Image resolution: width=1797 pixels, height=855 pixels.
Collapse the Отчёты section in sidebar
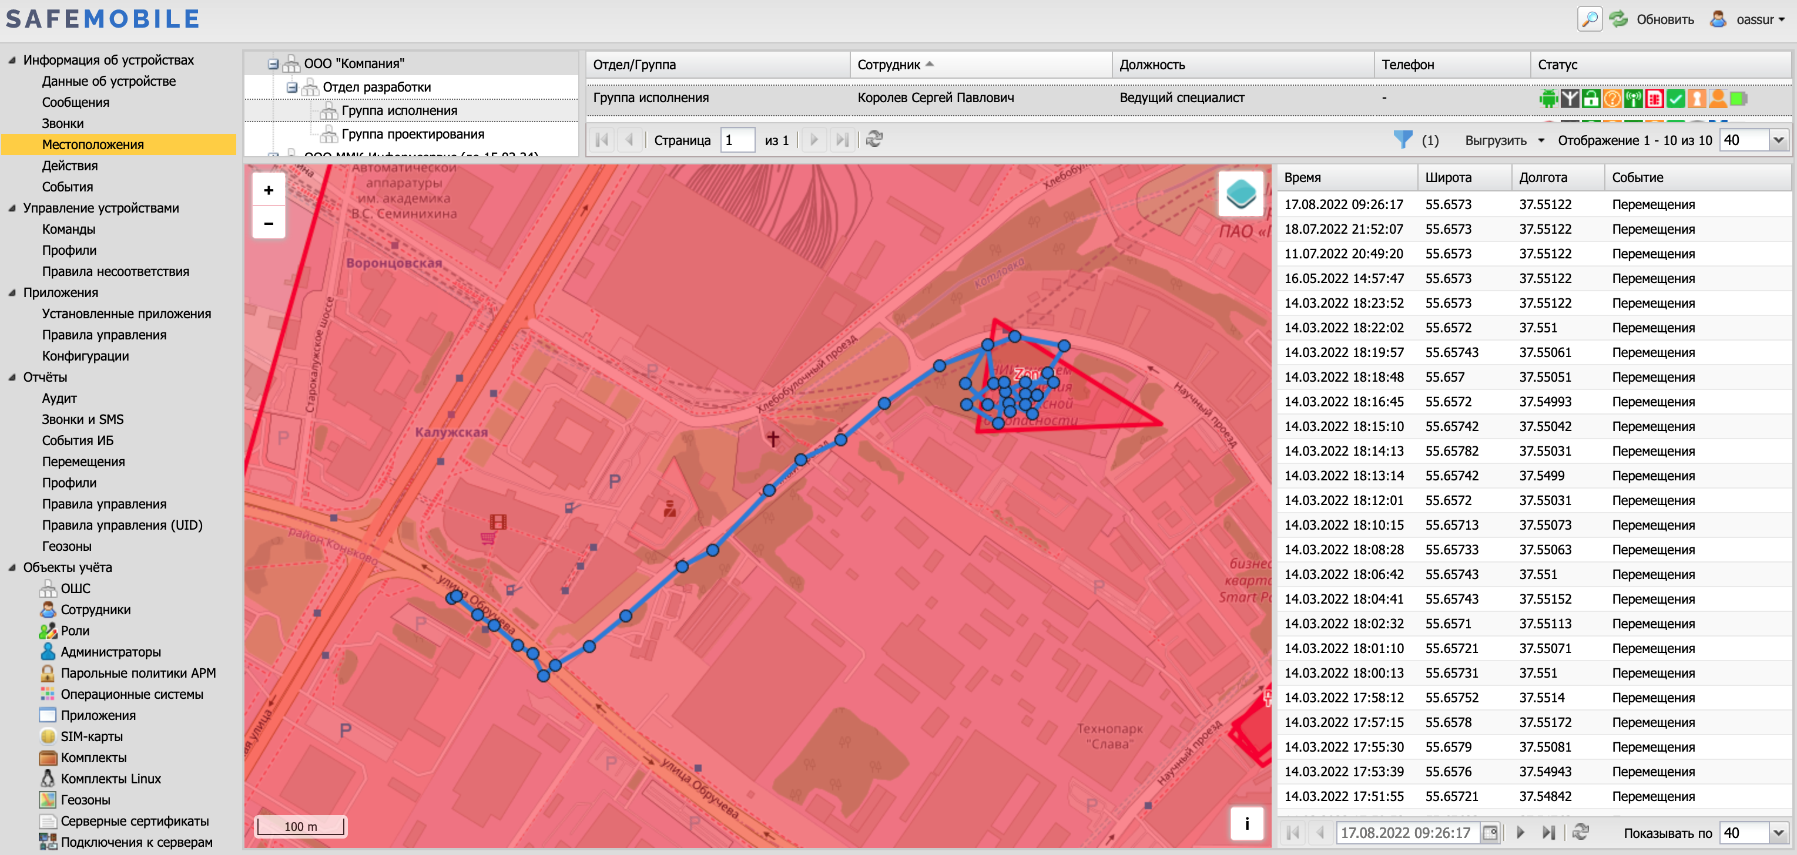pos(12,377)
